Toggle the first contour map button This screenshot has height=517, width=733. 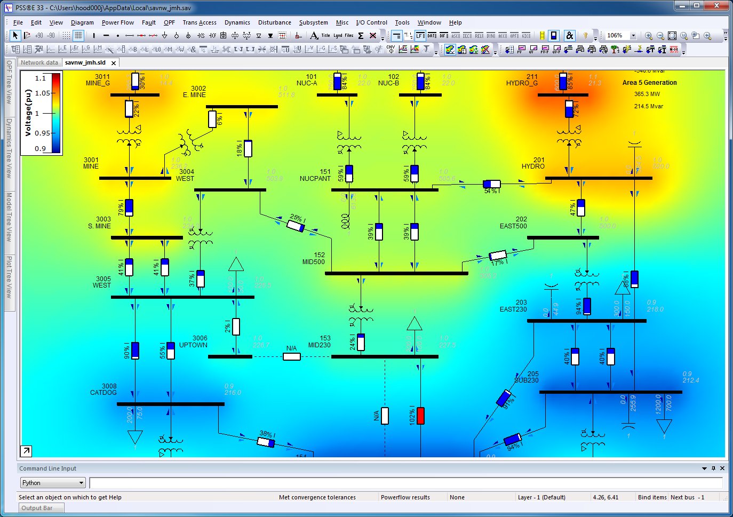(450, 49)
